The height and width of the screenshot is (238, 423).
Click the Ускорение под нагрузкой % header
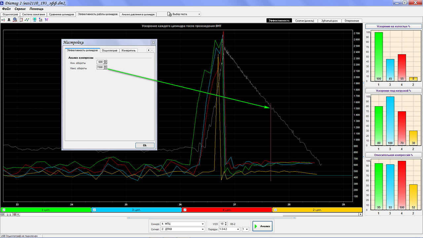point(393,91)
